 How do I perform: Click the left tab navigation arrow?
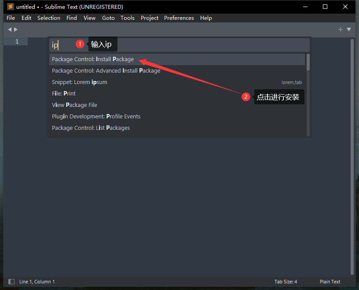[10, 29]
